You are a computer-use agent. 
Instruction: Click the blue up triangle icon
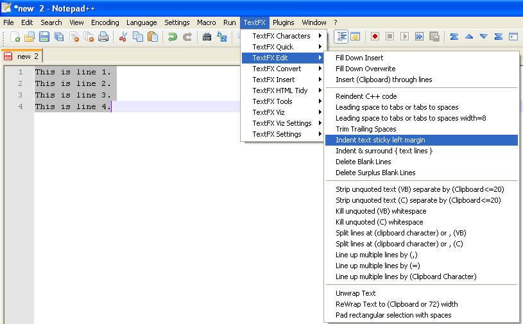pyautogui.click(x=469, y=37)
